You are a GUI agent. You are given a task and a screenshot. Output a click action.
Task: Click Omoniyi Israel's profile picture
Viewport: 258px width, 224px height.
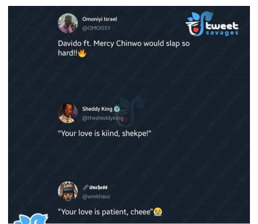[x=68, y=23]
